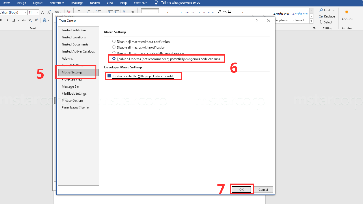This screenshot has height=204, width=363.
Task: Open the Styles pane dialog launcher
Action: click(x=314, y=28)
